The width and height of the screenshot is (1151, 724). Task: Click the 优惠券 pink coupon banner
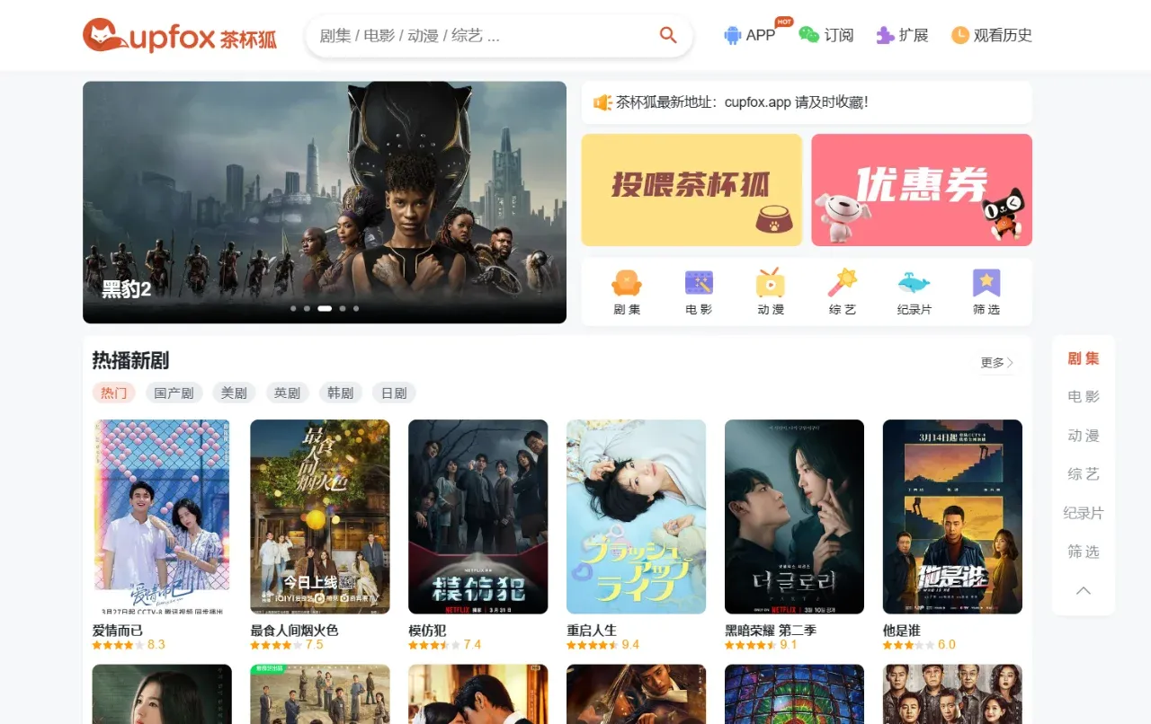(922, 190)
